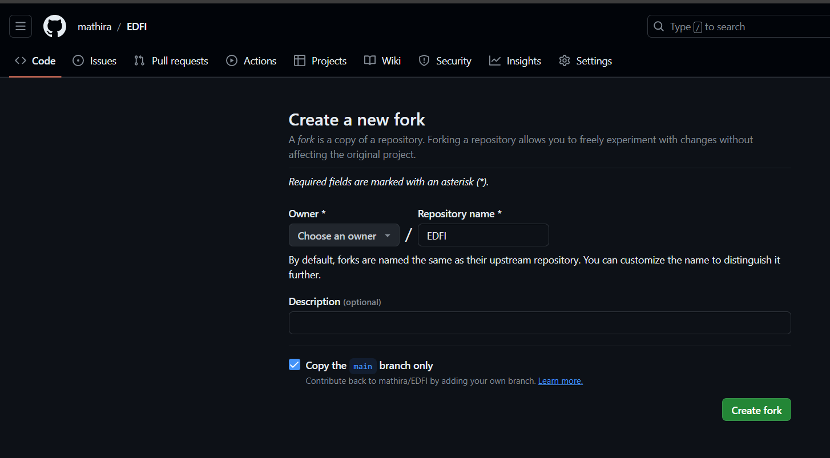This screenshot has width=830, height=458.
Task: Click the Settings gear icon
Action: pos(565,61)
